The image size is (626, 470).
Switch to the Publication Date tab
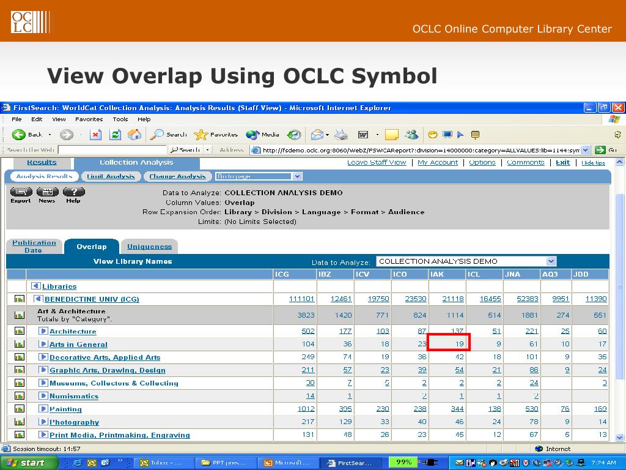click(x=34, y=246)
